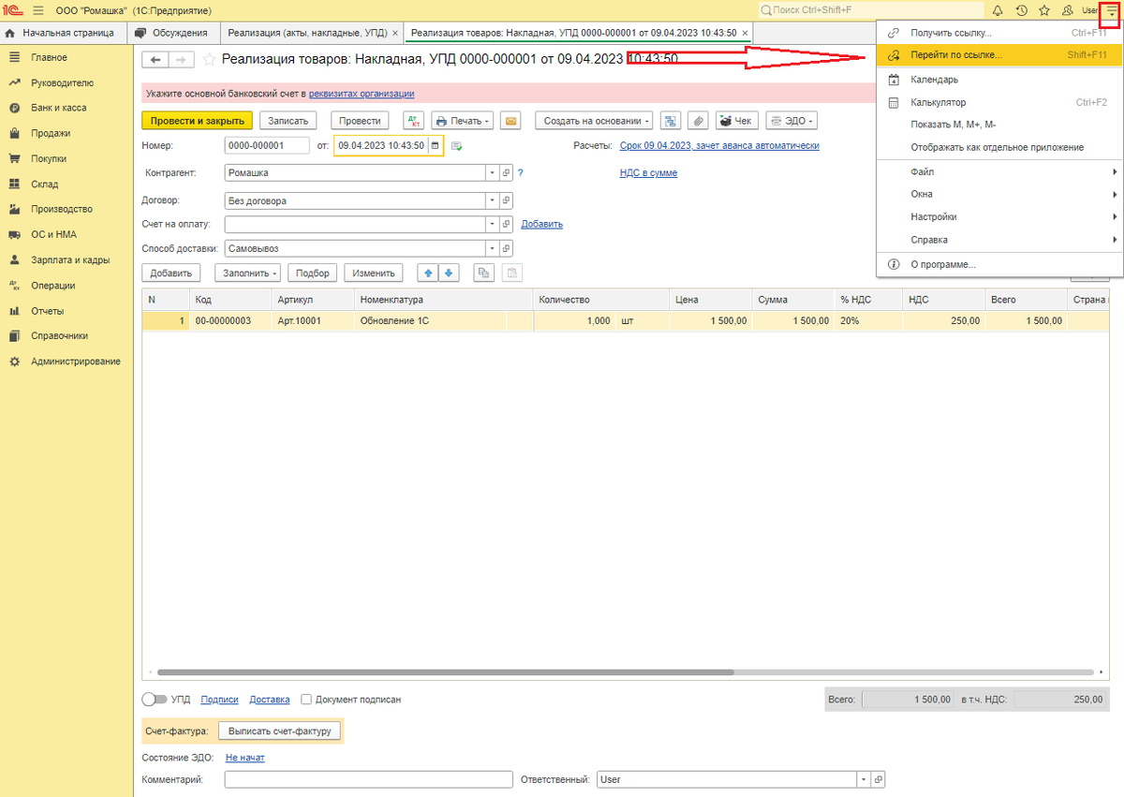Image resolution: width=1124 pixels, height=797 pixels.
Task: Open the Файл submenu
Action: pos(998,172)
